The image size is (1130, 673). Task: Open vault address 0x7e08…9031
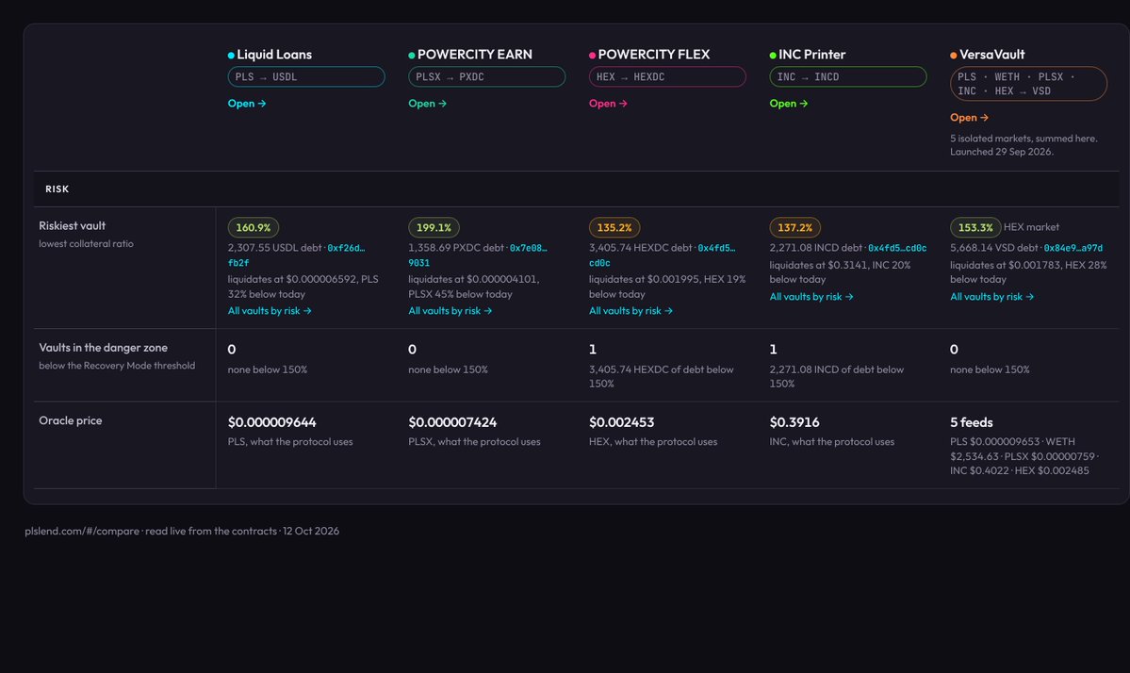(x=477, y=255)
